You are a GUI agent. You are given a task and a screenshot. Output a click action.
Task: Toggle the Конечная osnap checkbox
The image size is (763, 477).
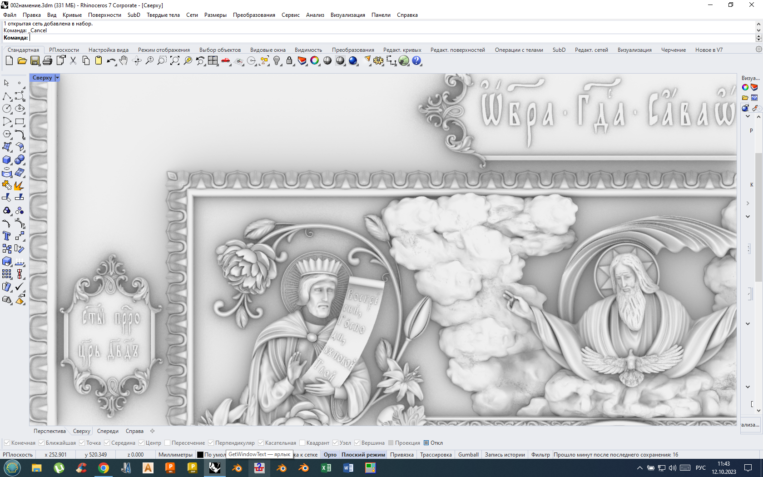pos(7,442)
